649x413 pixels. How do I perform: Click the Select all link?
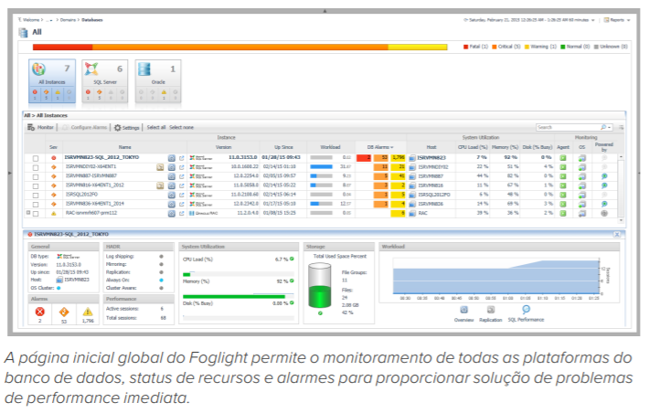click(x=156, y=128)
